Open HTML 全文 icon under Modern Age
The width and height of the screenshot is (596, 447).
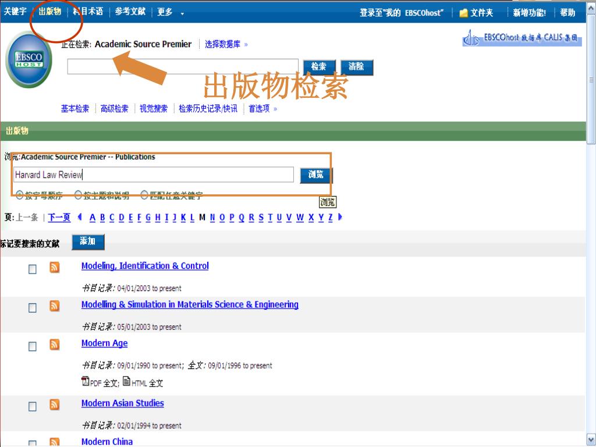pyautogui.click(x=126, y=381)
